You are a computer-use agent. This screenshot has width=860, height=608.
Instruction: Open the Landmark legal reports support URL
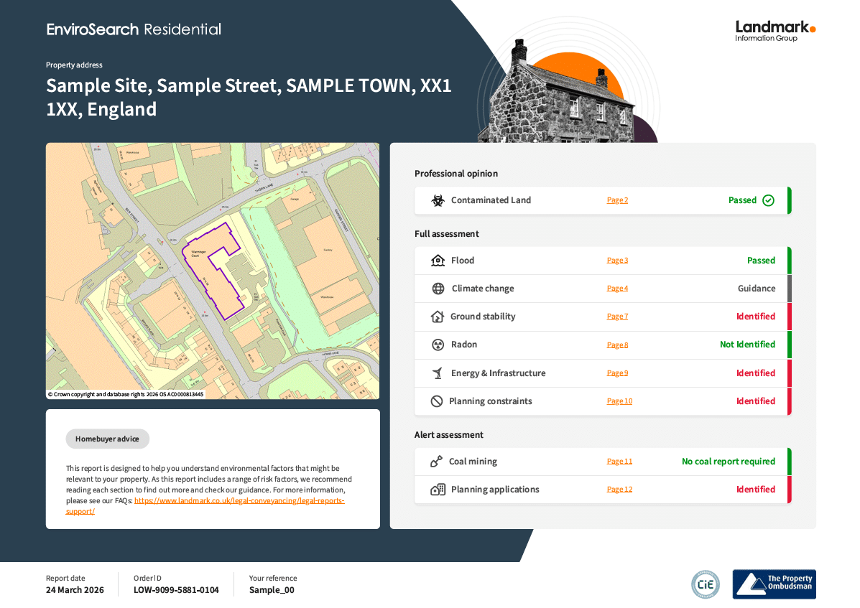click(239, 501)
